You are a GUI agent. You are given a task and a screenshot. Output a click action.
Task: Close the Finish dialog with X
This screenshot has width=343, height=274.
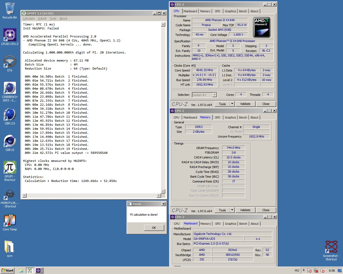coord(164,204)
